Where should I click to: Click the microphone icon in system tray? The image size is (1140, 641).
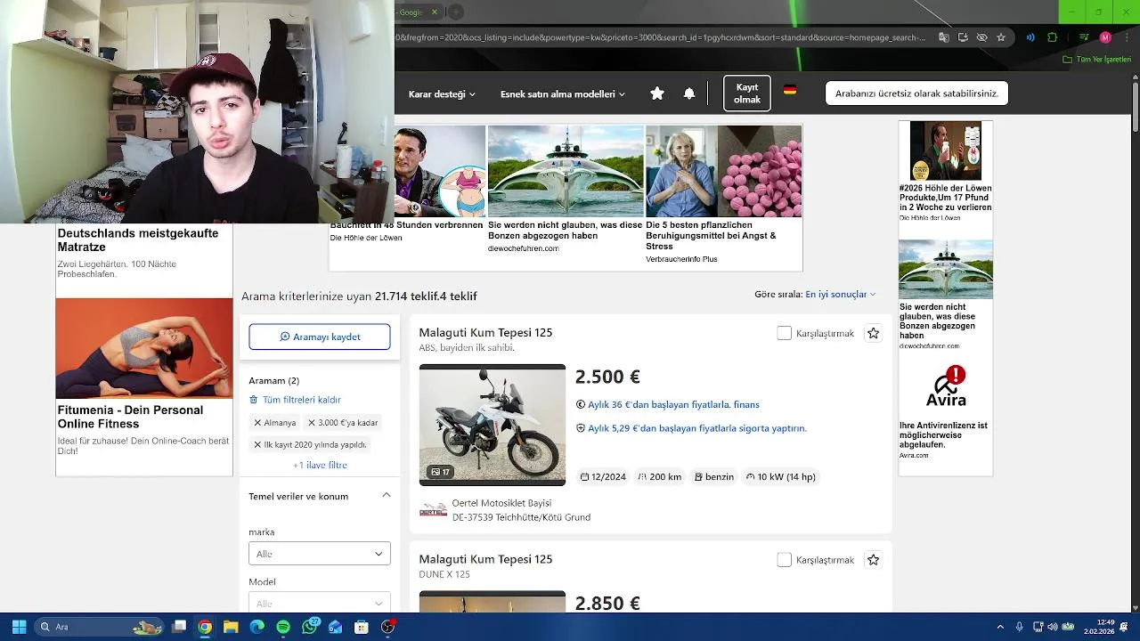point(1019,628)
